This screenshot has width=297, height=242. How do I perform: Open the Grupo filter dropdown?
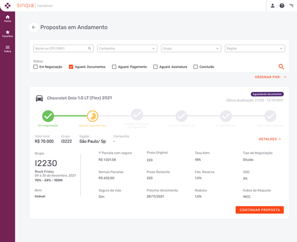[x=191, y=49]
